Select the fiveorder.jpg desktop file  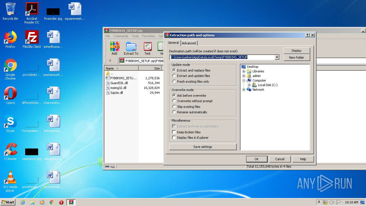tap(53, 13)
